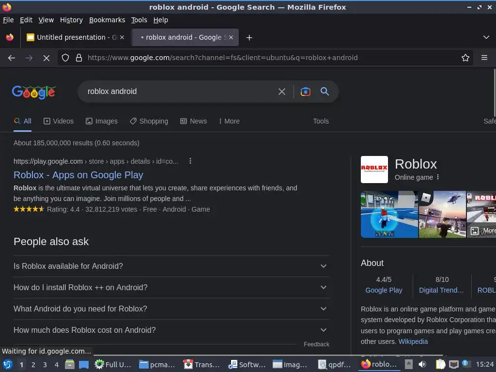
Task: Open the Google logo homepage link
Action: point(34,92)
